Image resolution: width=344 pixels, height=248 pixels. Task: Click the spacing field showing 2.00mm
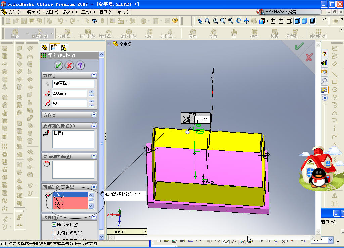point(69,93)
